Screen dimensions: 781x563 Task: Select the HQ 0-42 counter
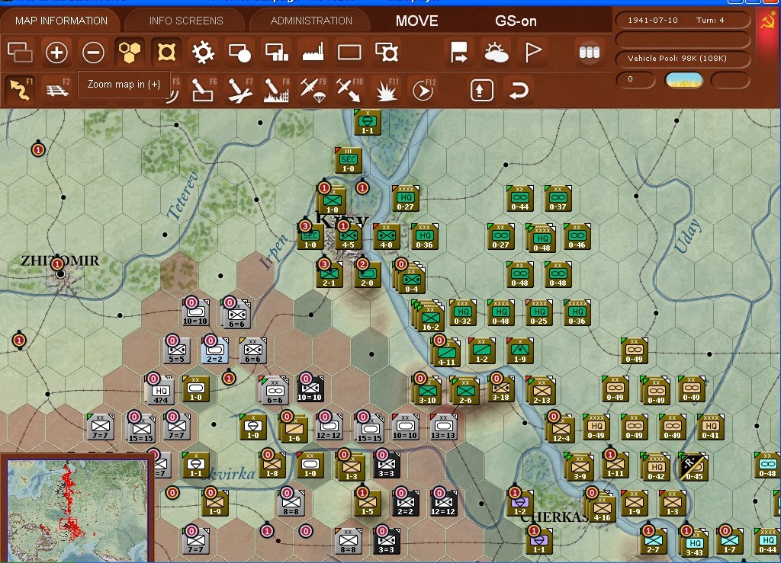coord(655,466)
